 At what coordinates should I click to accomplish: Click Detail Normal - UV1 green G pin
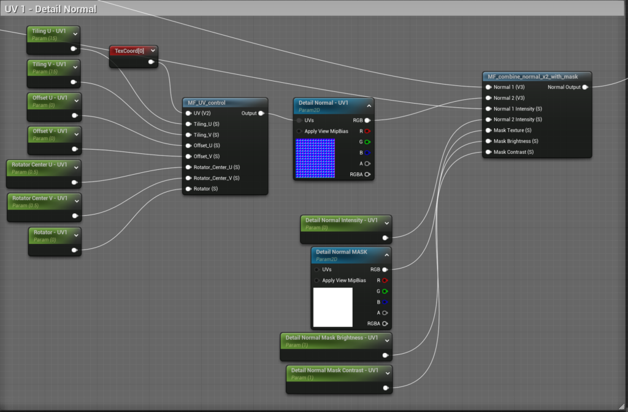(367, 142)
